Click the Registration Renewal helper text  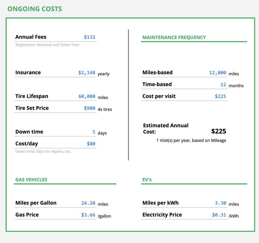[x=47, y=45]
